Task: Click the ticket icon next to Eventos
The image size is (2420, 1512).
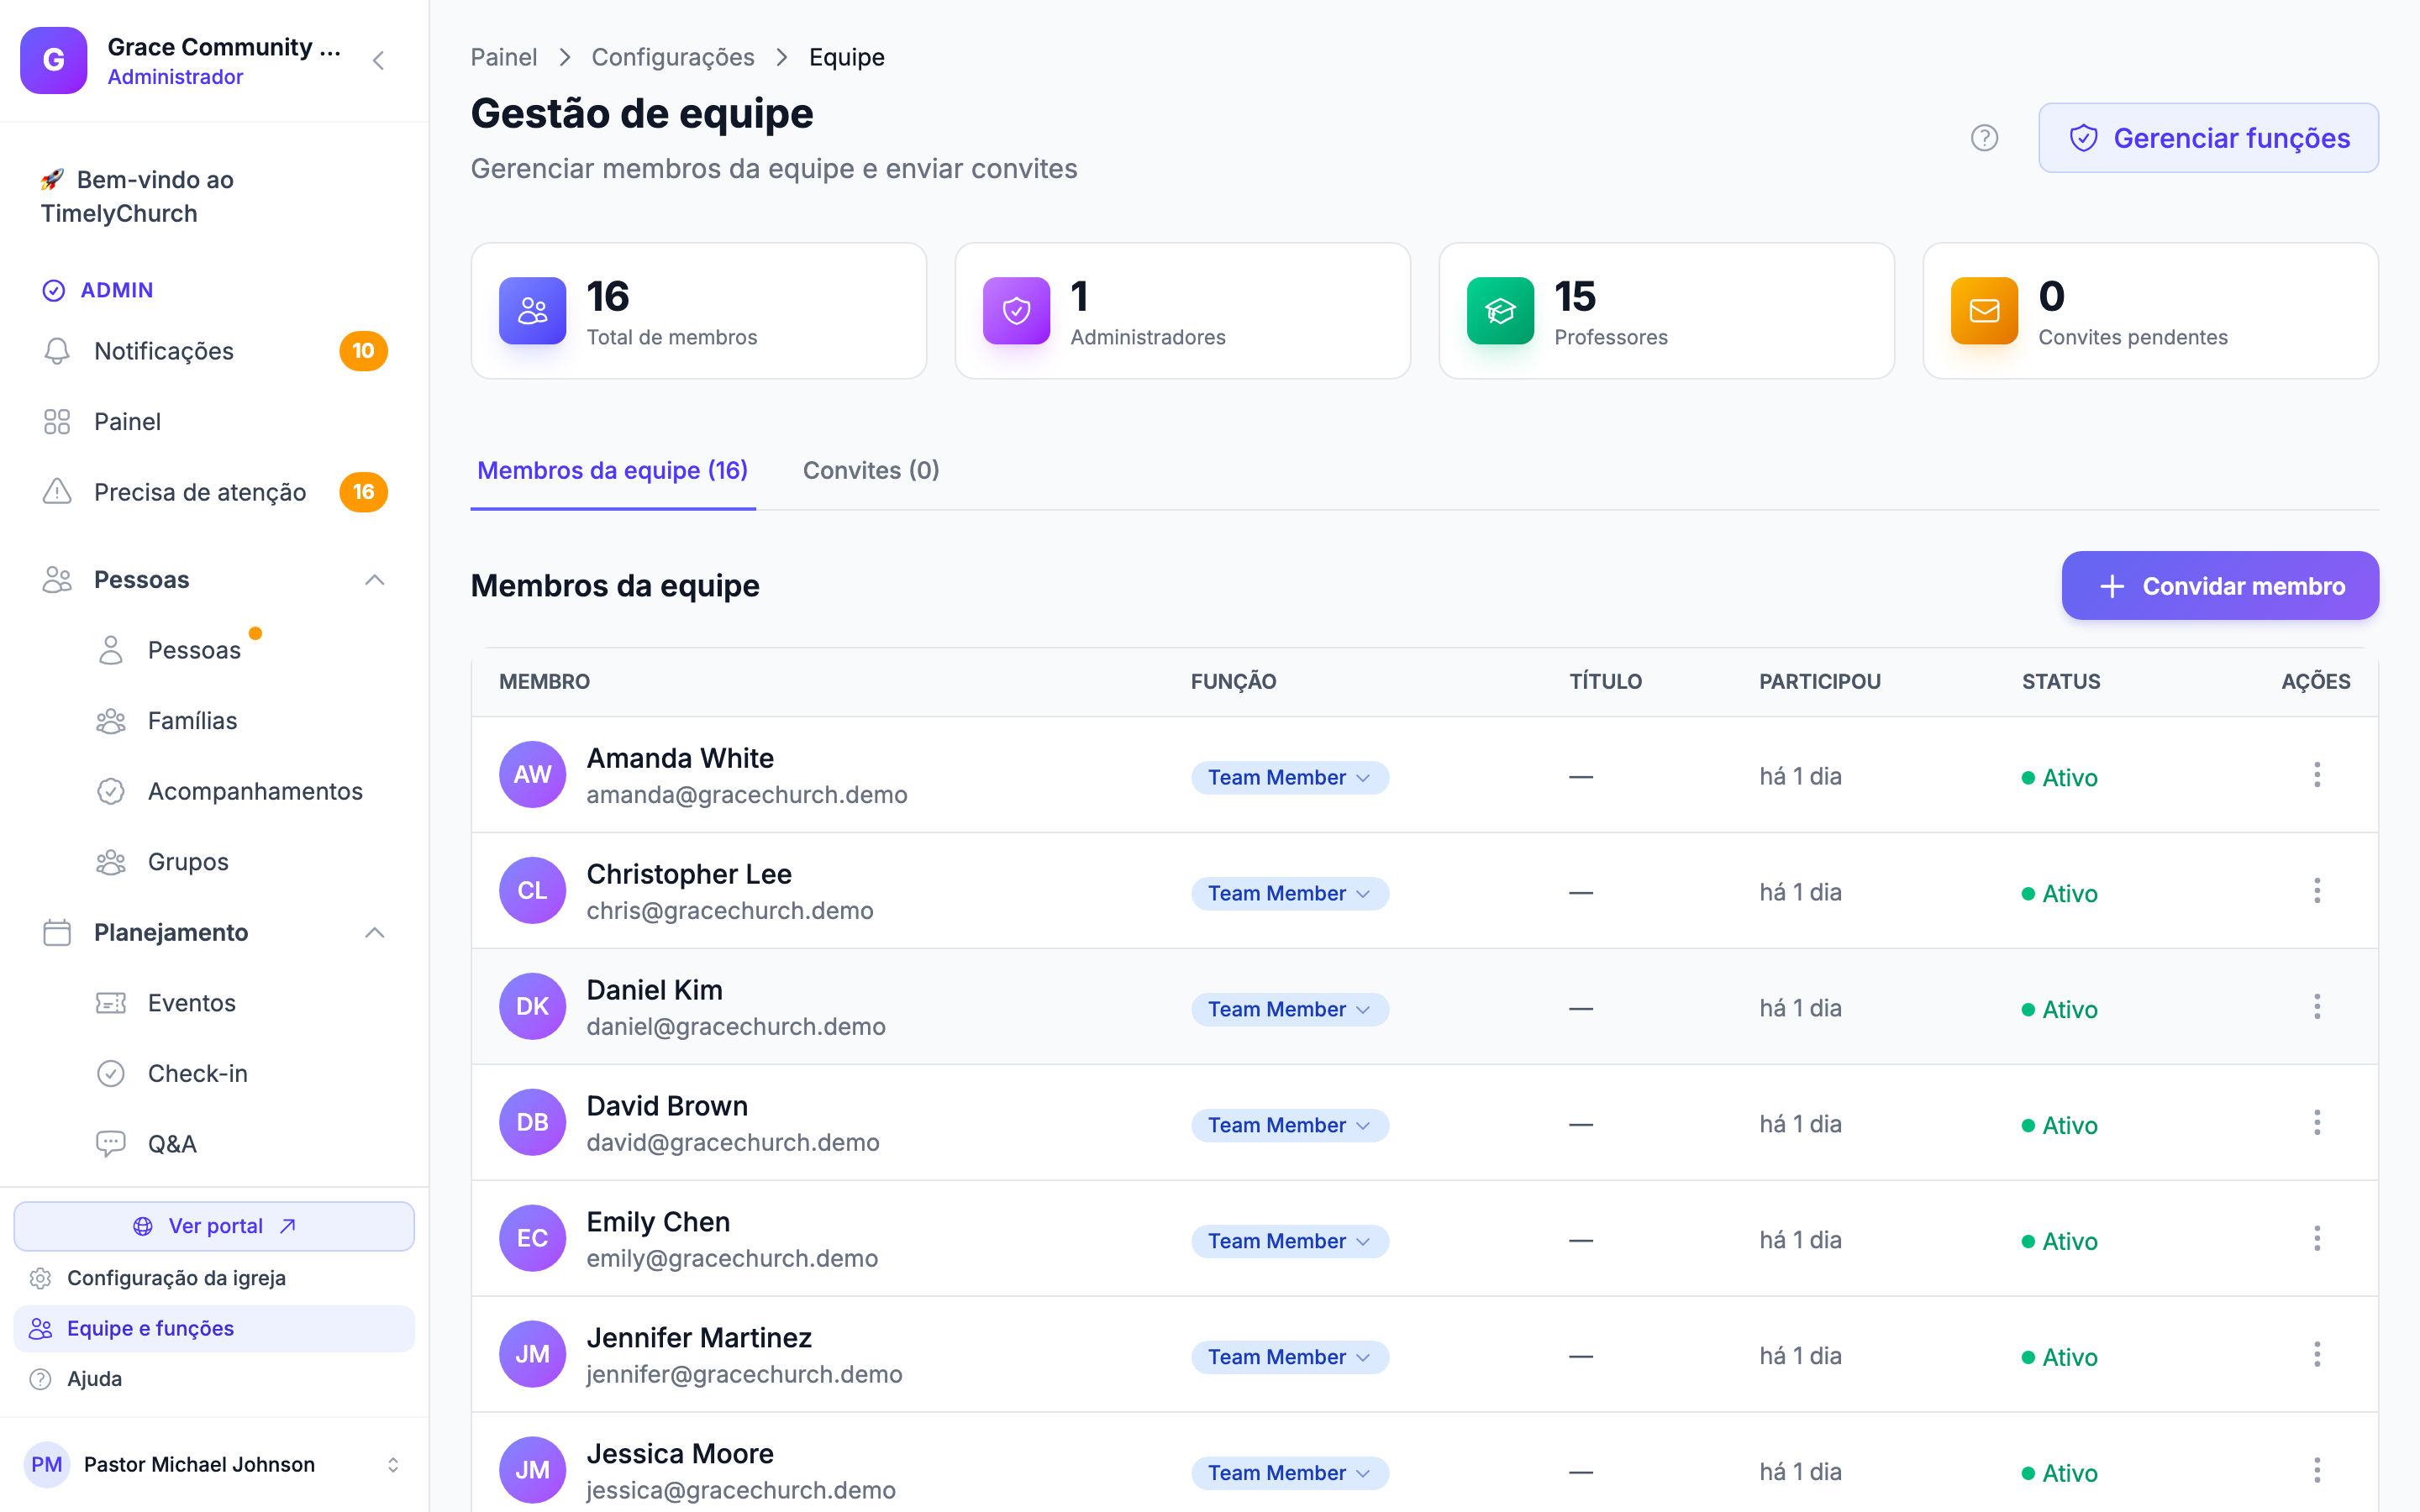Action: pos(111,1003)
